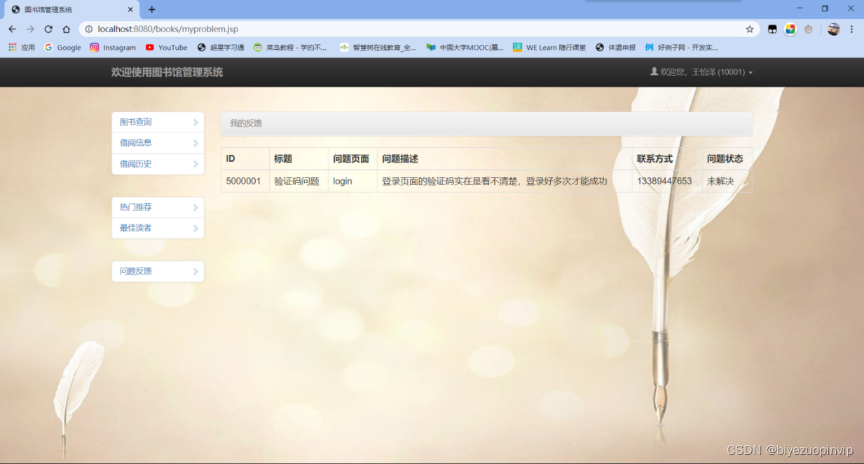Expand the 热门推荐 sidebar section
864x464 pixels.
[x=157, y=207]
